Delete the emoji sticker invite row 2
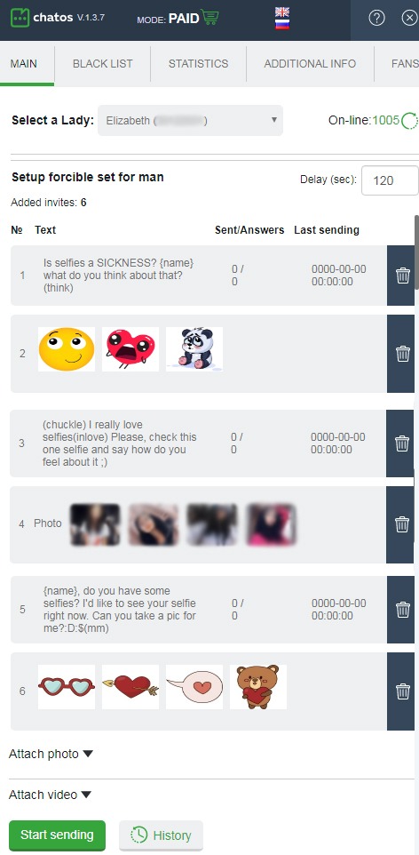419x855 pixels. click(403, 354)
